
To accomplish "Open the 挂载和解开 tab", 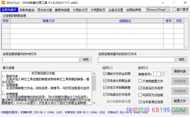I will pos(9,10).
